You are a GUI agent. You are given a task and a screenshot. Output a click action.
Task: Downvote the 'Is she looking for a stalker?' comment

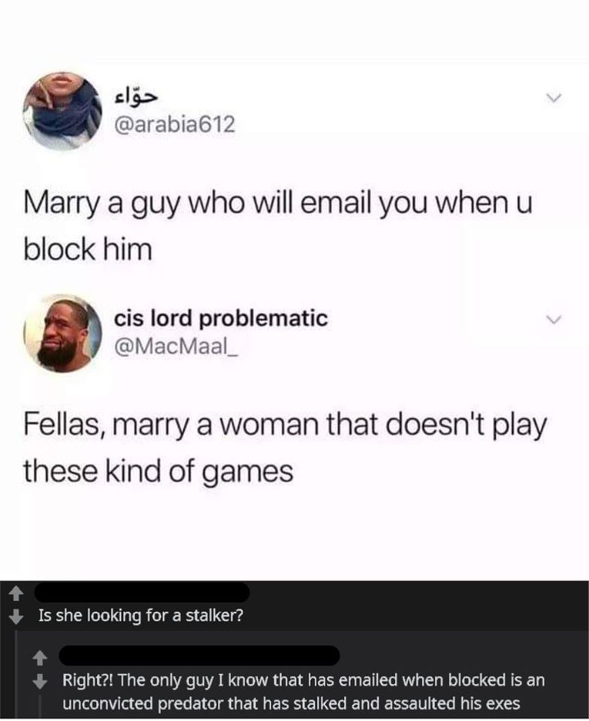(16, 615)
